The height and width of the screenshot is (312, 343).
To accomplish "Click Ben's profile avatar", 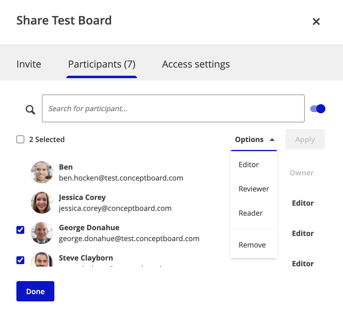I will (x=42, y=172).
